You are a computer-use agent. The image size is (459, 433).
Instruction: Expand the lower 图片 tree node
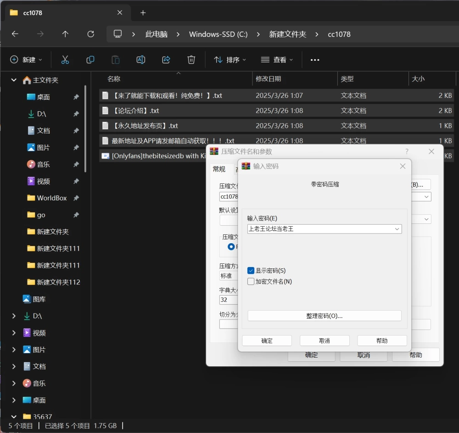14,349
